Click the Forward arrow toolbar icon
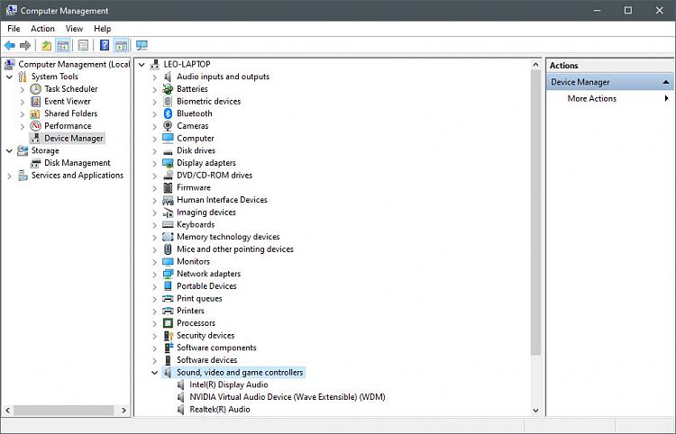676x434 pixels. pyautogui.click(x=25, y=45)
